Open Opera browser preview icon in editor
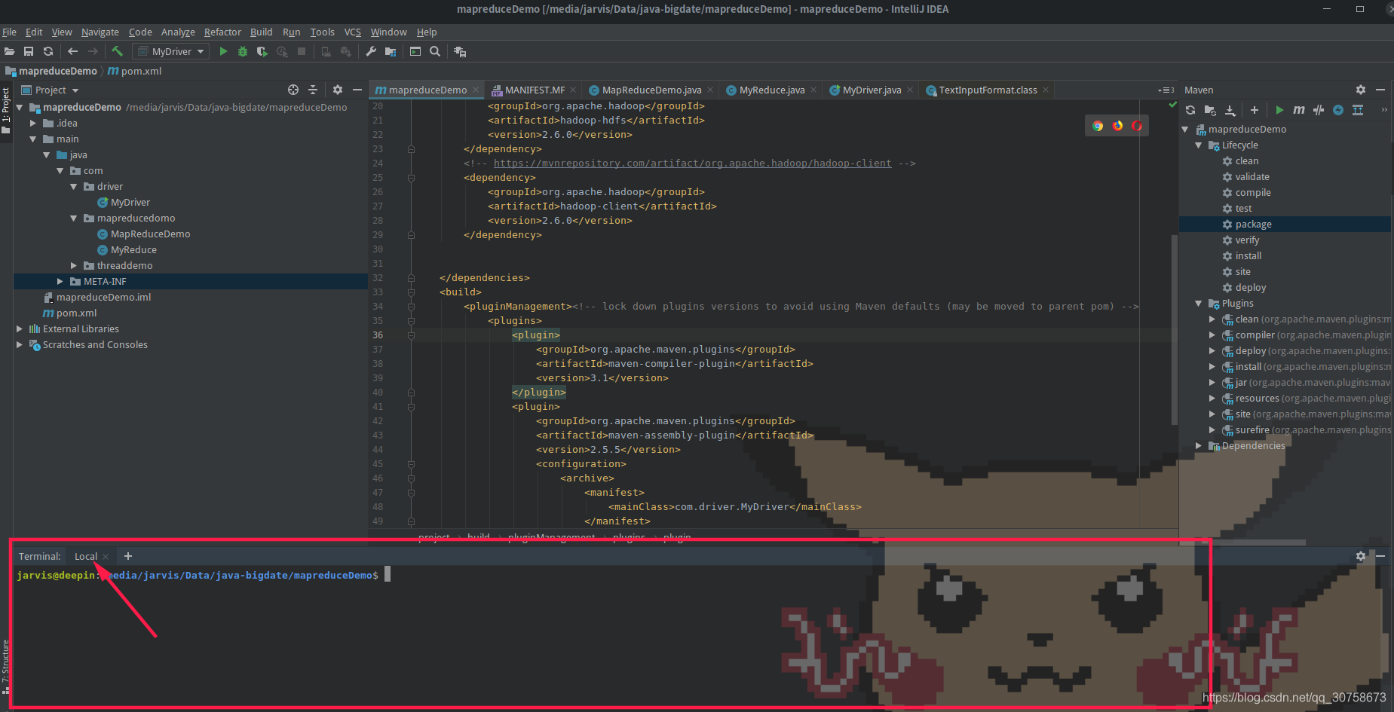1394x712 pixels. click(x=1137, y=126)
